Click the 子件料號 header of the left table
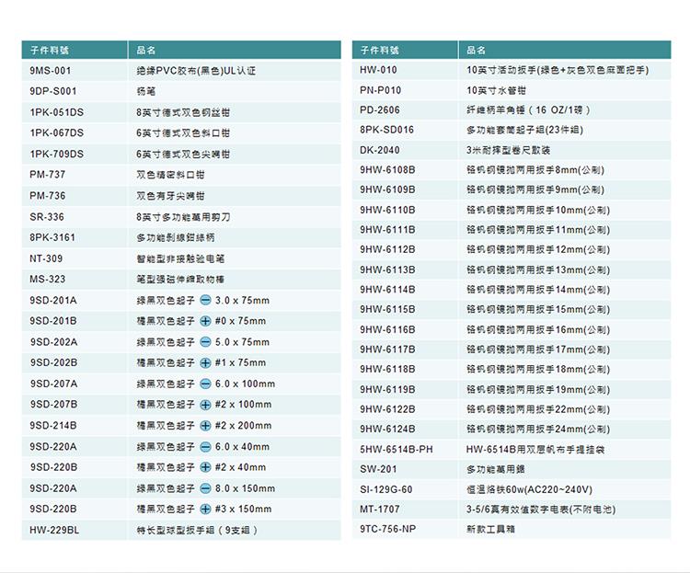Image resolution: width=690 pixels, height=573 pixels. (x=50, y=51)
